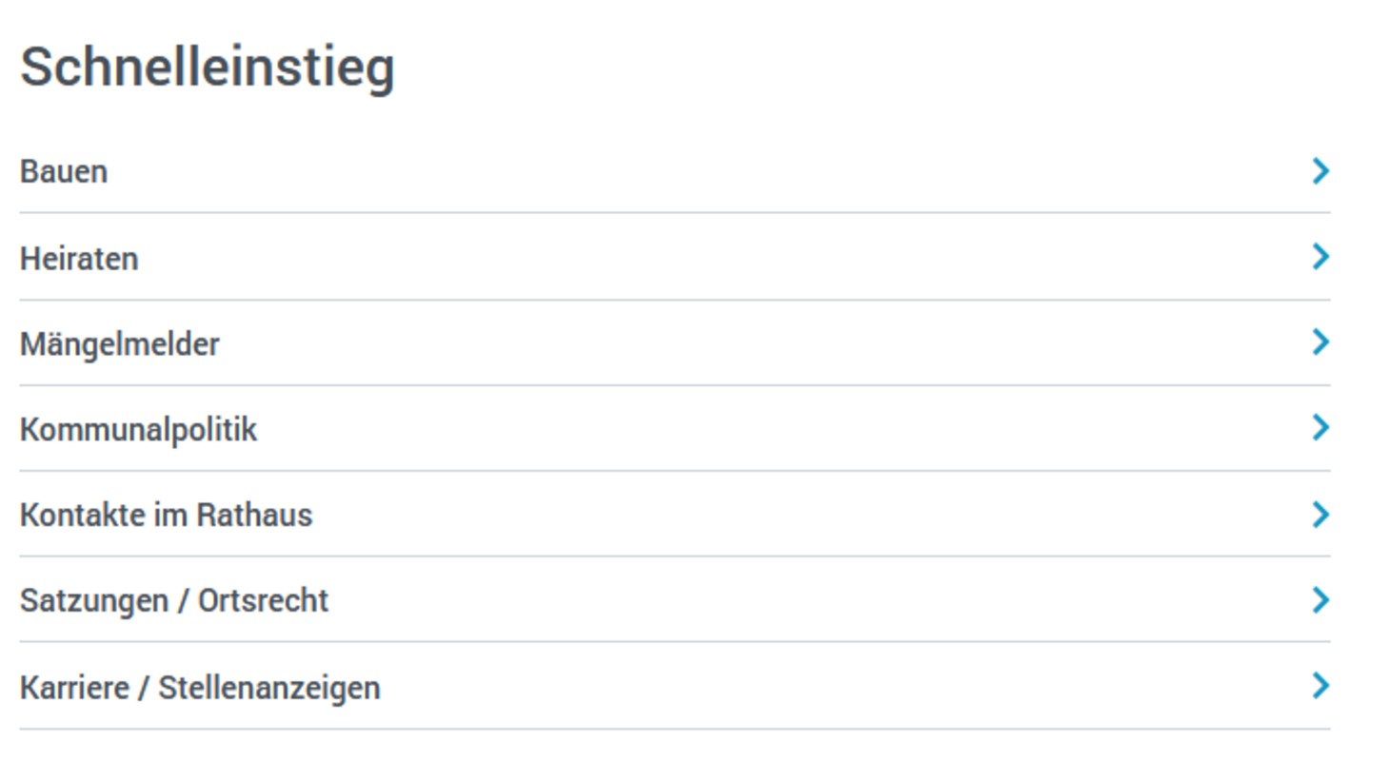This screenshot has width=1389, height=761.
Task: Select the Kontakte im Rathaus label
Action: 167,516
